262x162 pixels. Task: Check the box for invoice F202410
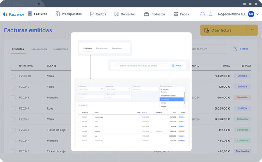coord(13,76)
